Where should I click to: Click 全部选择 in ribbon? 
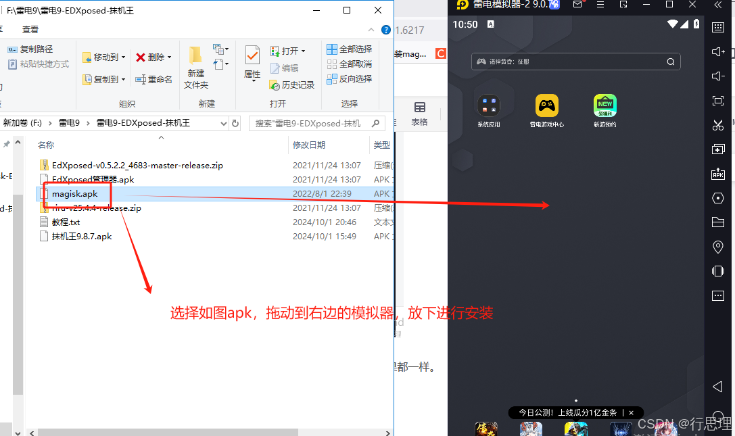[349, 49]
